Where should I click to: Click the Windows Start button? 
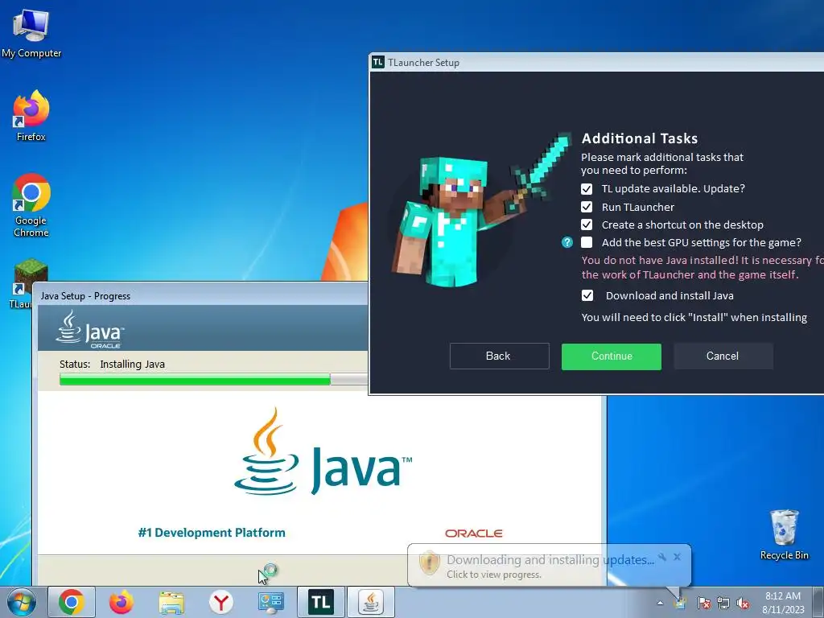(x=22, y=602)
